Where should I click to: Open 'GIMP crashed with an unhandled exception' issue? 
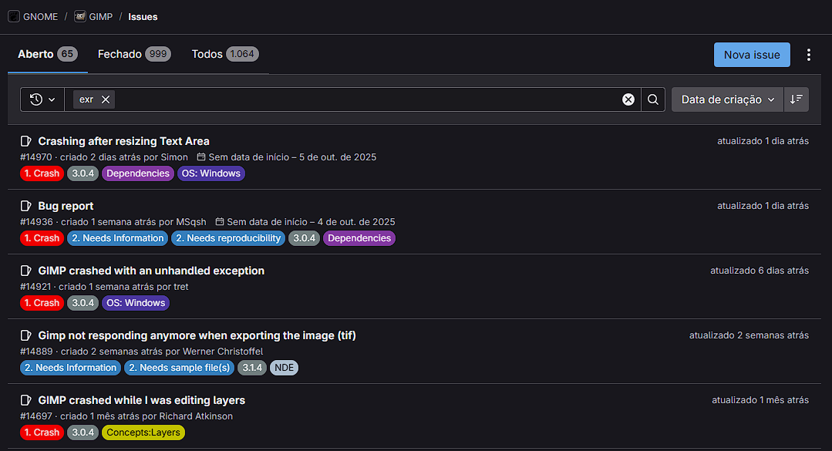pyautogui.click(x=151, y=271)
